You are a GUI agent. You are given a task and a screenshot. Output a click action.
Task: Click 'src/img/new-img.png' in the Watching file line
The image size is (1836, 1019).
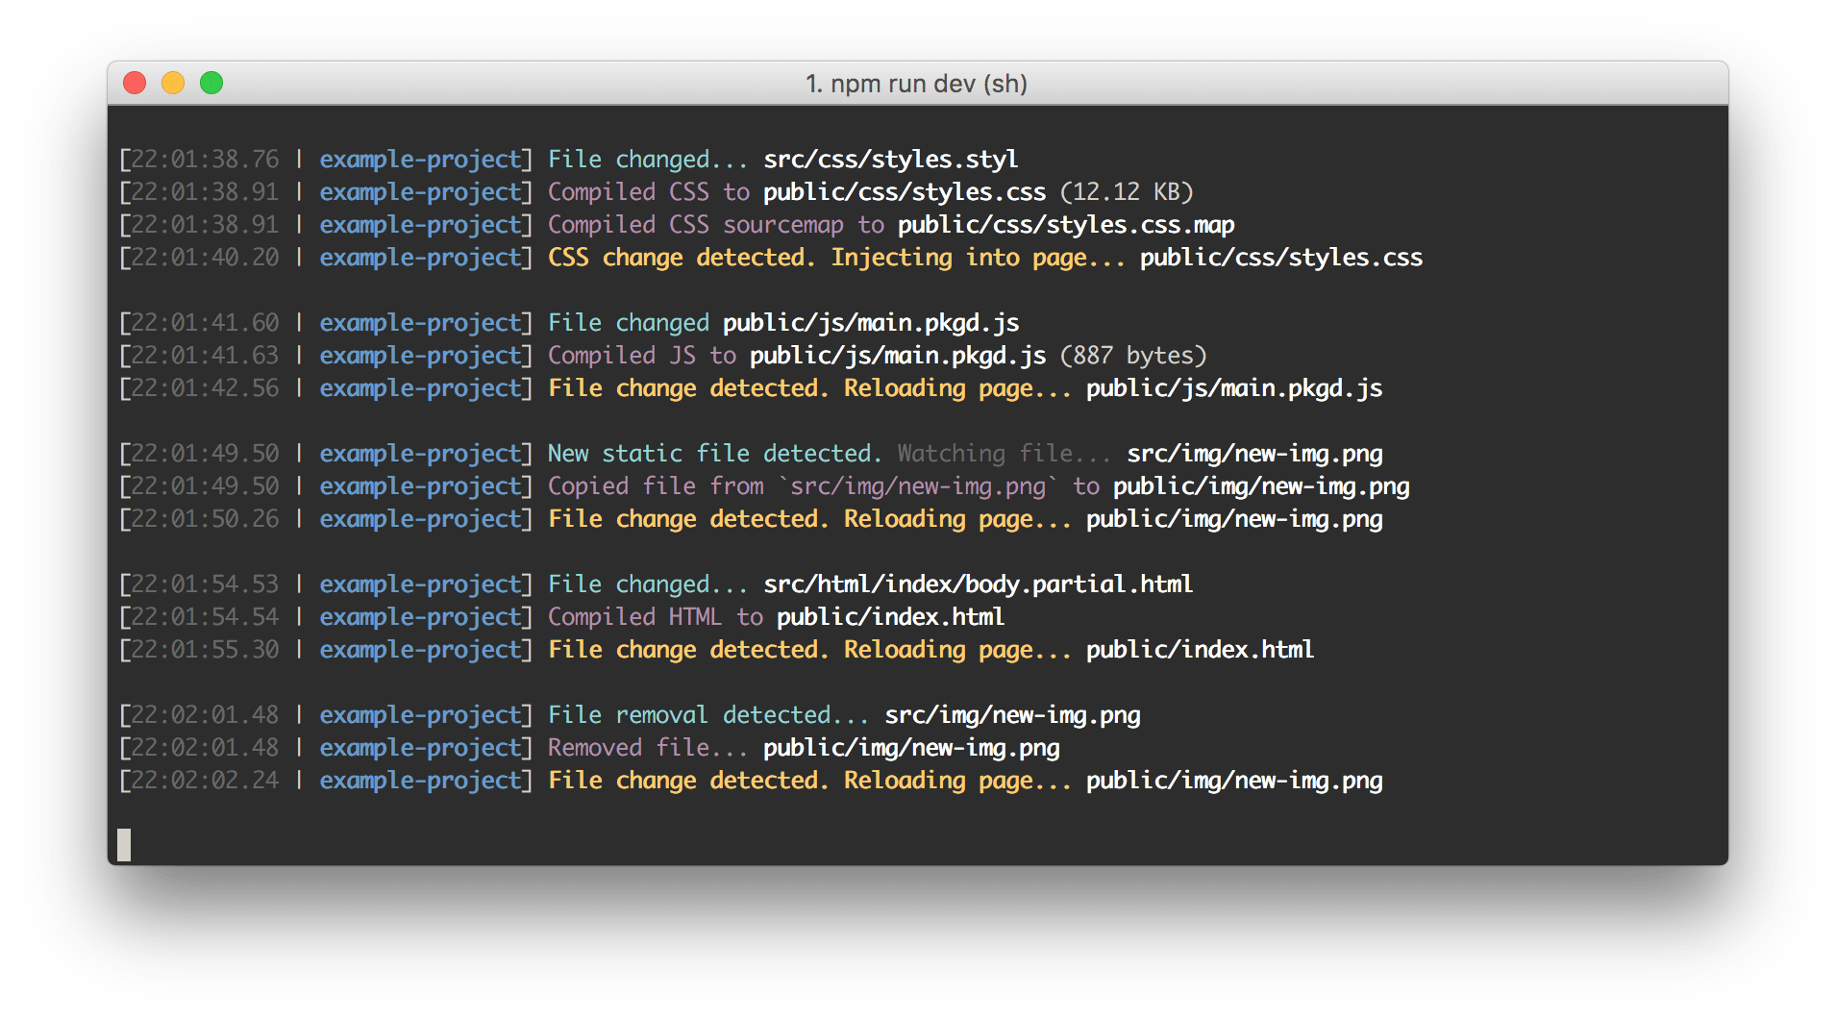pos(1254,454)
